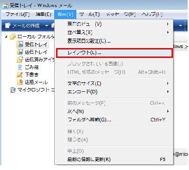Open the ヘルプ menu
Screen dimensions: 189x170
(152, 15)
